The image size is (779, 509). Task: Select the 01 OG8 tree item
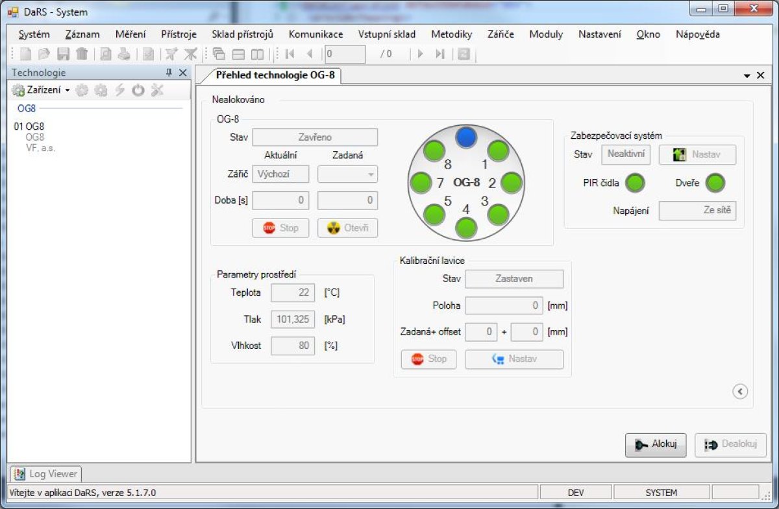pos(29,126)
